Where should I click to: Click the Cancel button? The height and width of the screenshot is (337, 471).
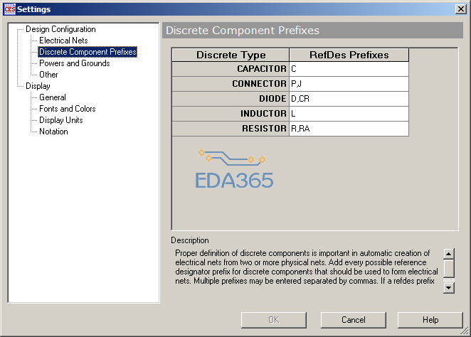coord(353,320)
